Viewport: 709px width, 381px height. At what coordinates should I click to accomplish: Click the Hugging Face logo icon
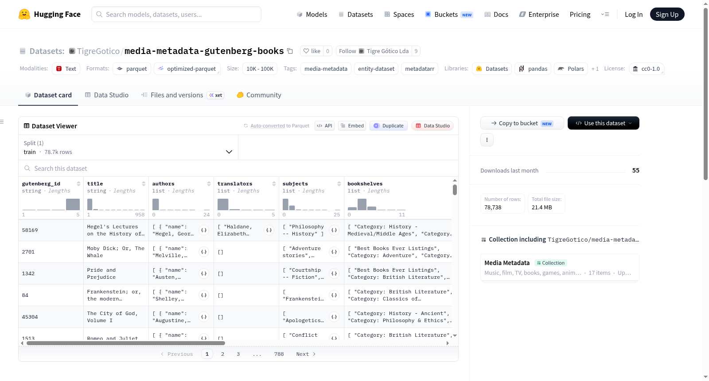pyautogui.click(x=24, y=14)
